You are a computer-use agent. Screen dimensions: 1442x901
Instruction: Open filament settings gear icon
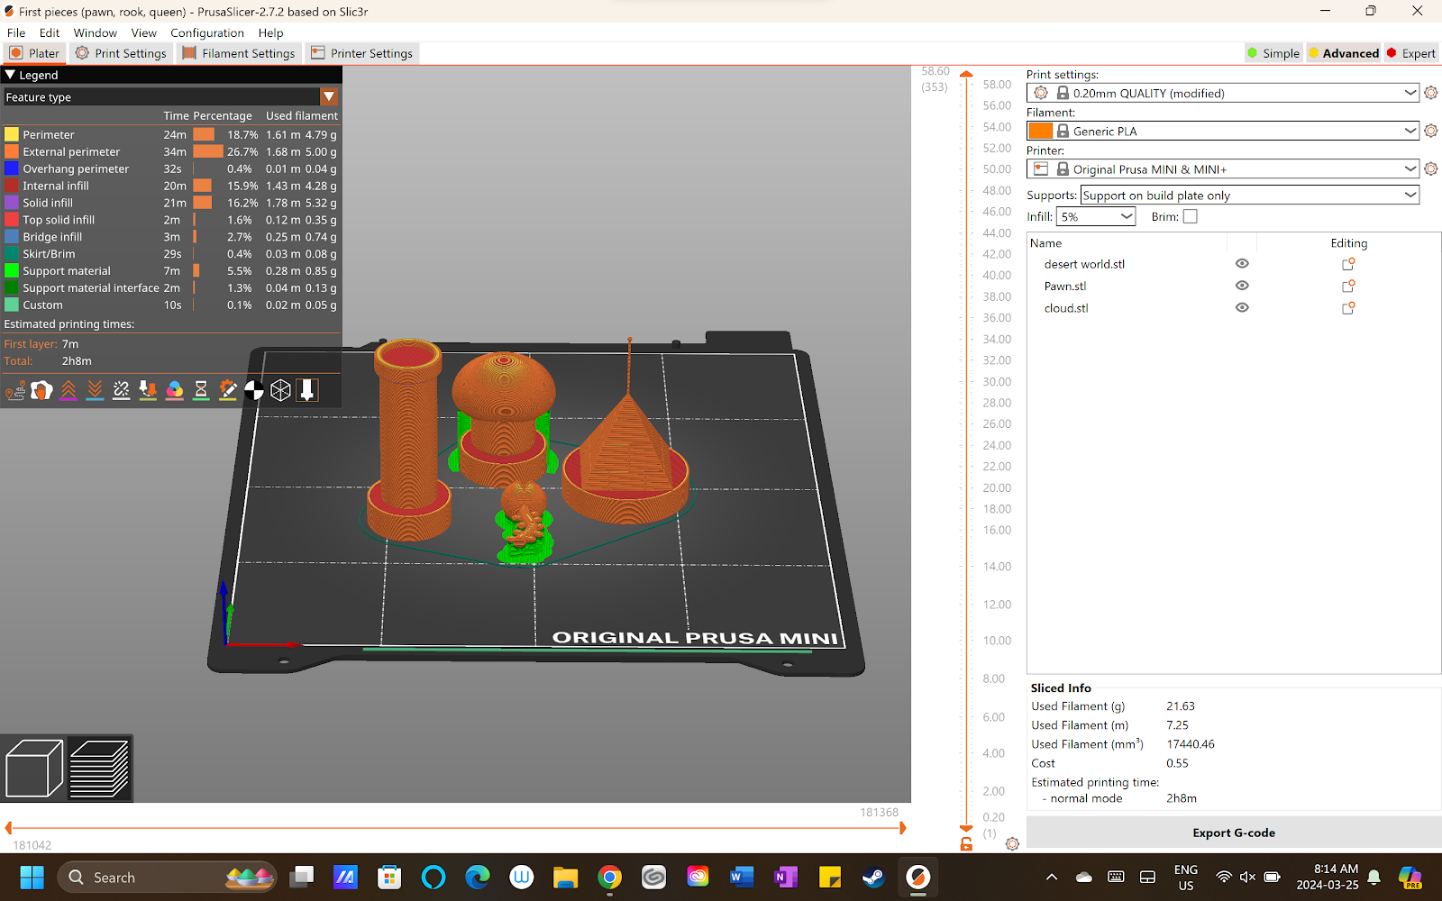coord(1431,131)
